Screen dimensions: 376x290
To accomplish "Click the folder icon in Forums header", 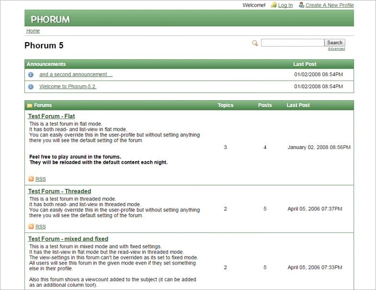I will click(x=30, y=105).
